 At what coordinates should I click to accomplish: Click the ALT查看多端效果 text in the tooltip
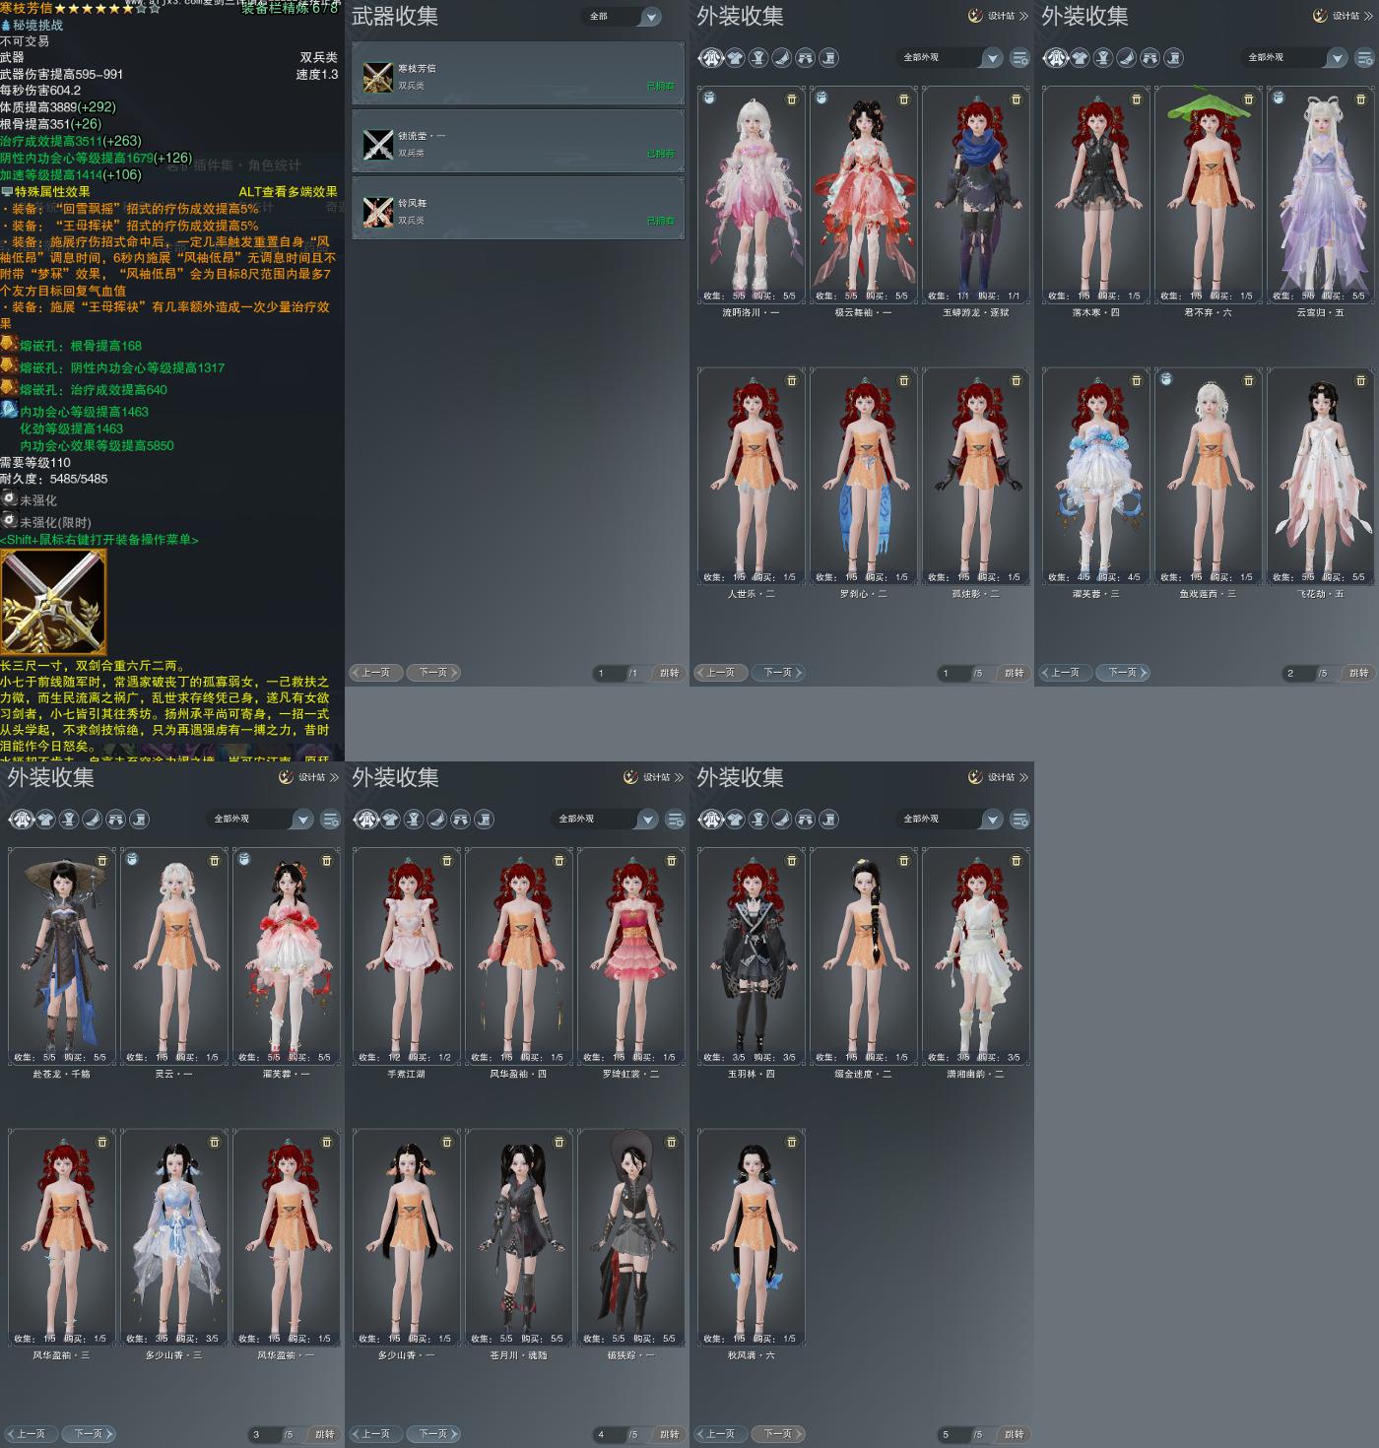pos(288,192)
